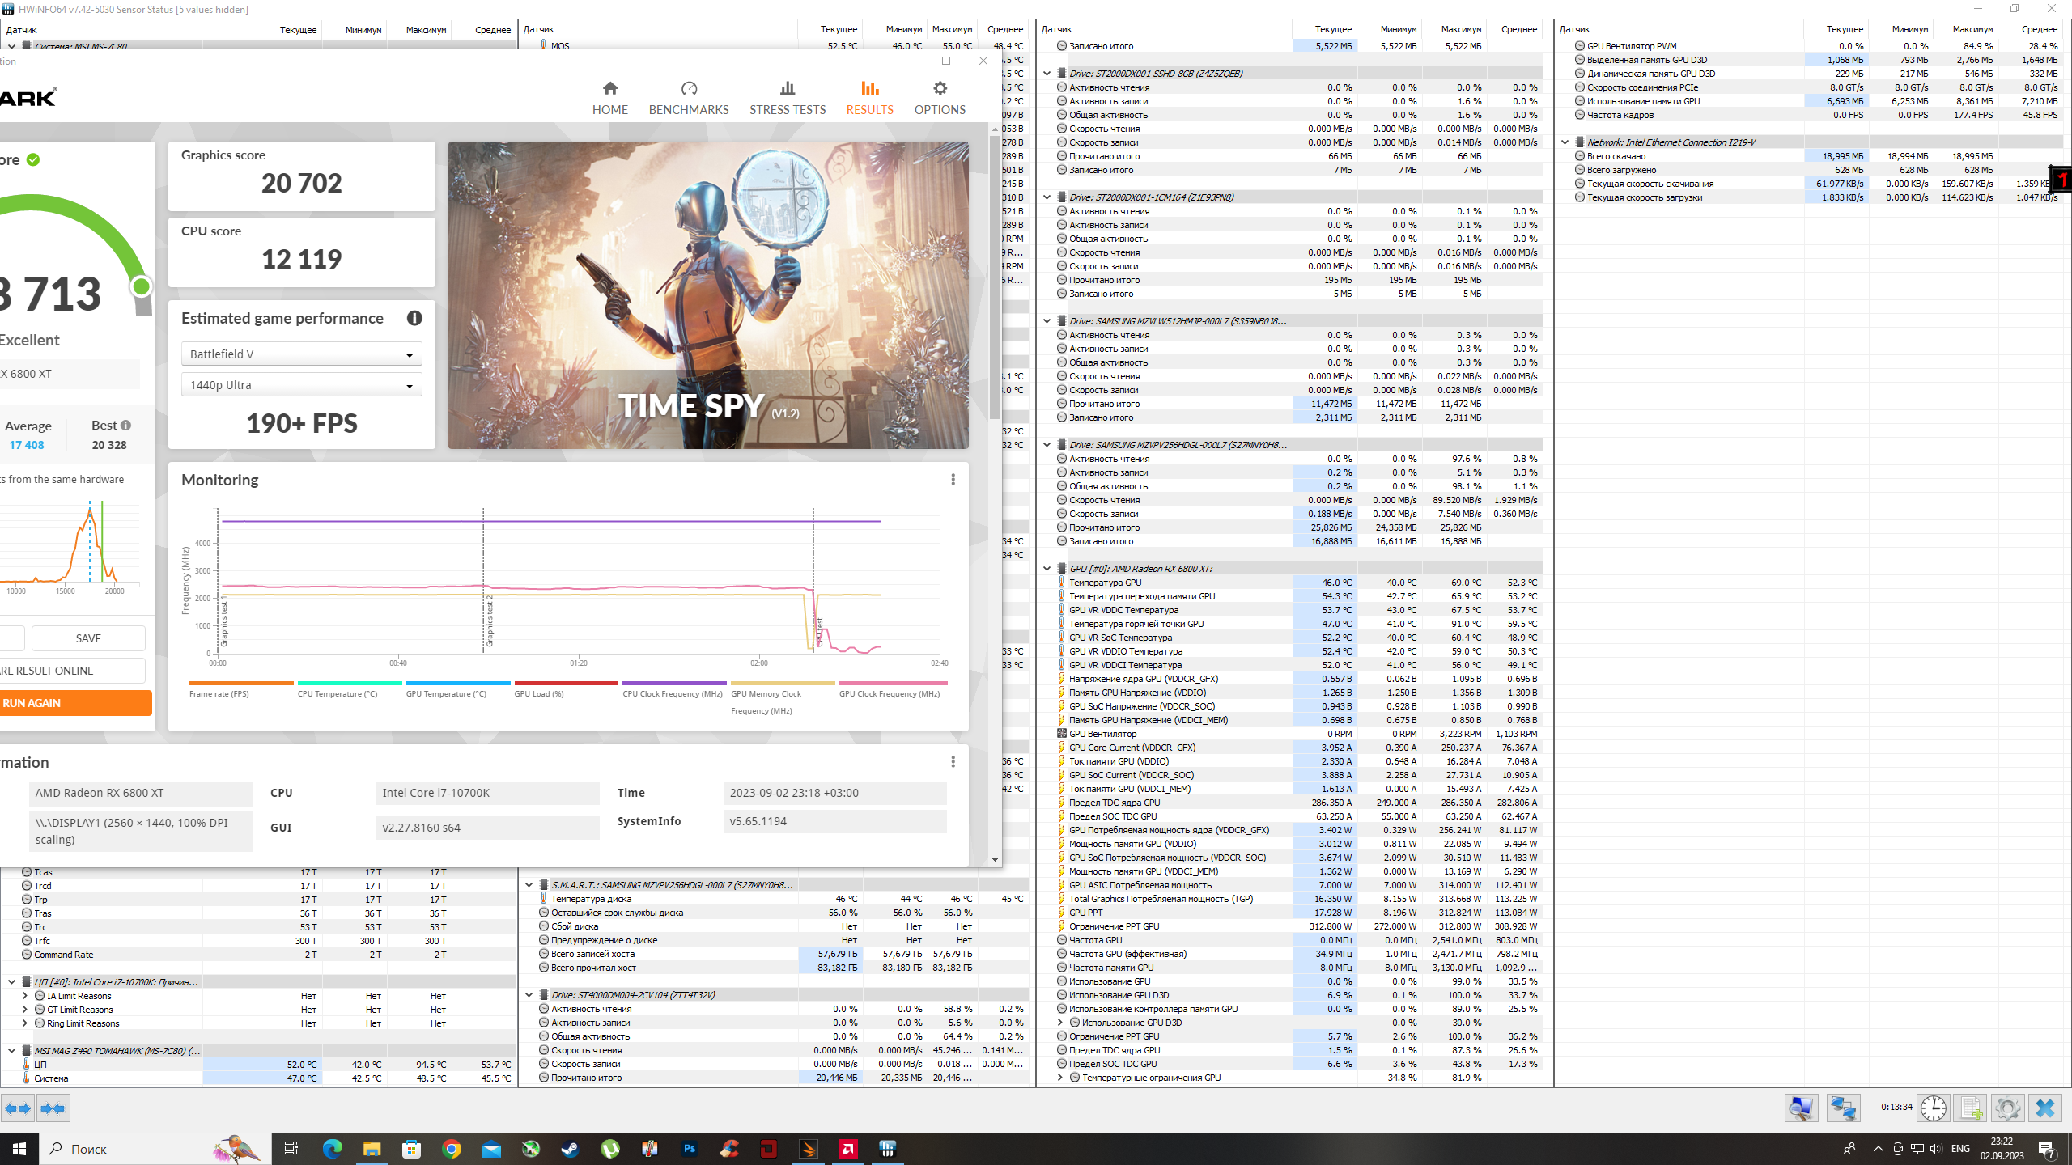Screen dimensions: 2072x1165
Task: Open the Battlefield V game dropdown
Action: [301, 354]
